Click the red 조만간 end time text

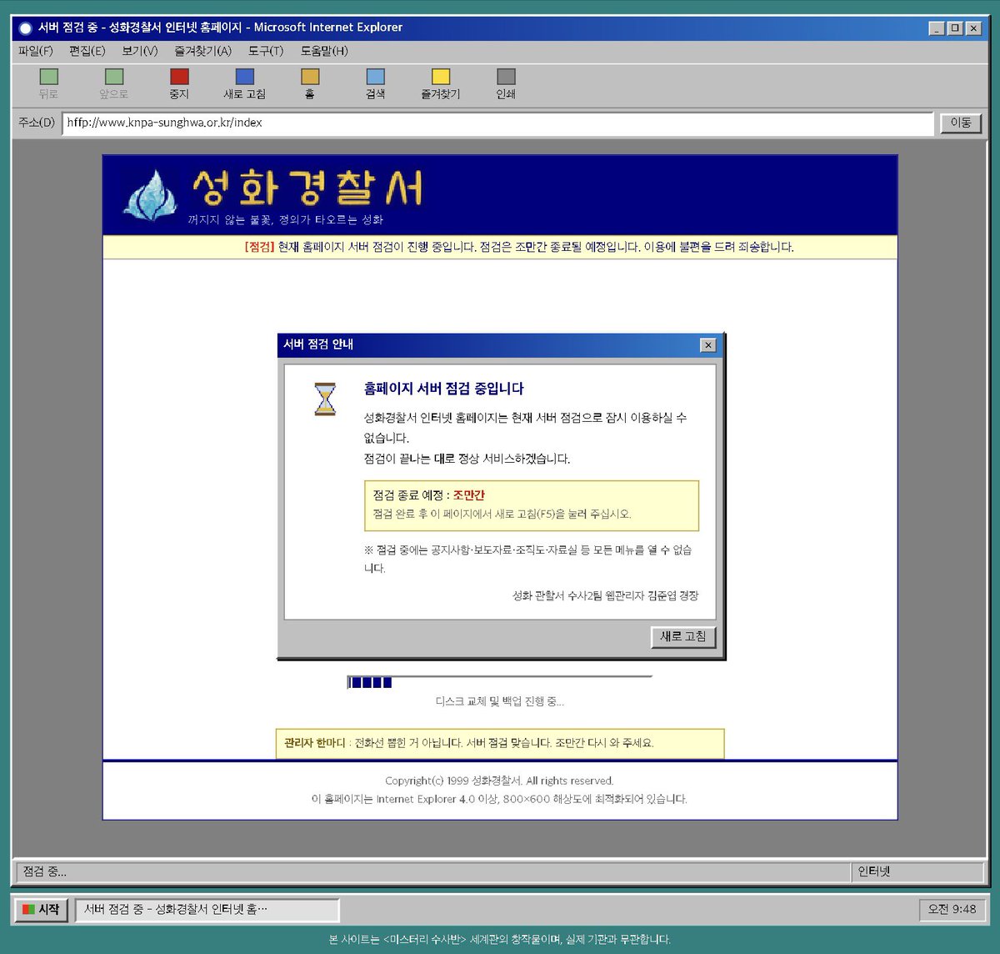click(468, 495)
